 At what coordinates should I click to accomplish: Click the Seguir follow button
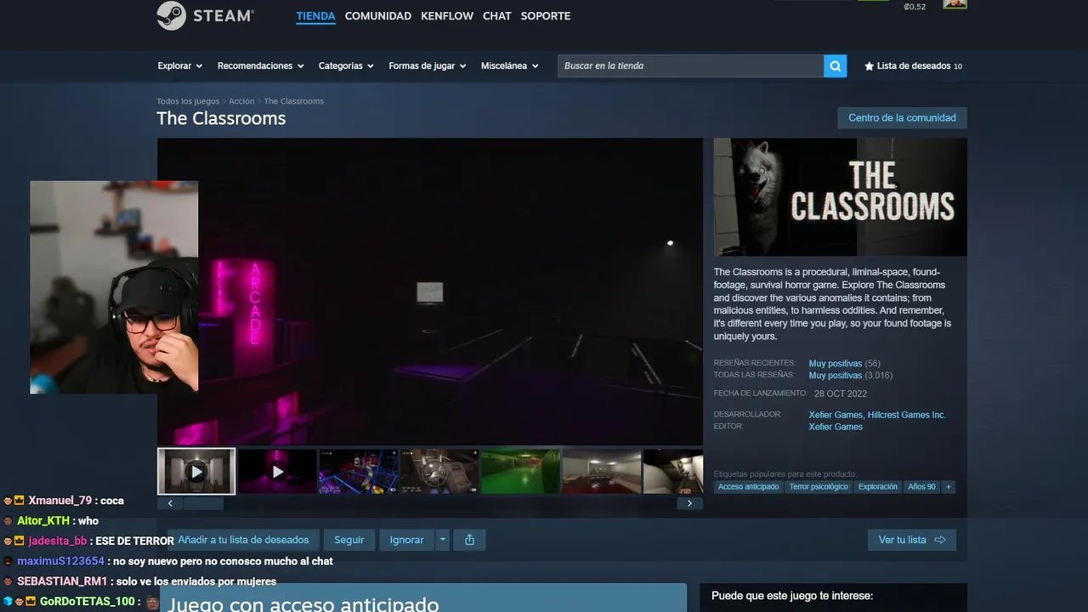point(348,540)
